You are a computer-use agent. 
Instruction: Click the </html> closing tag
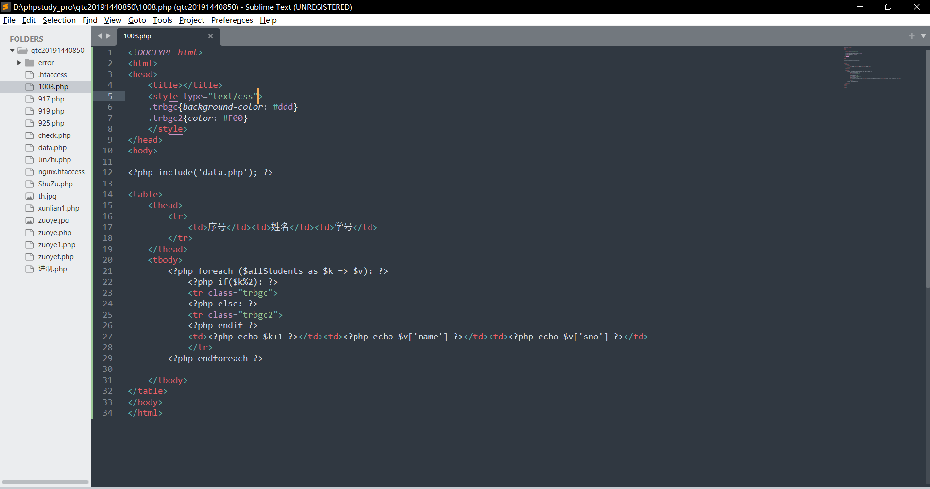(145, 413)
